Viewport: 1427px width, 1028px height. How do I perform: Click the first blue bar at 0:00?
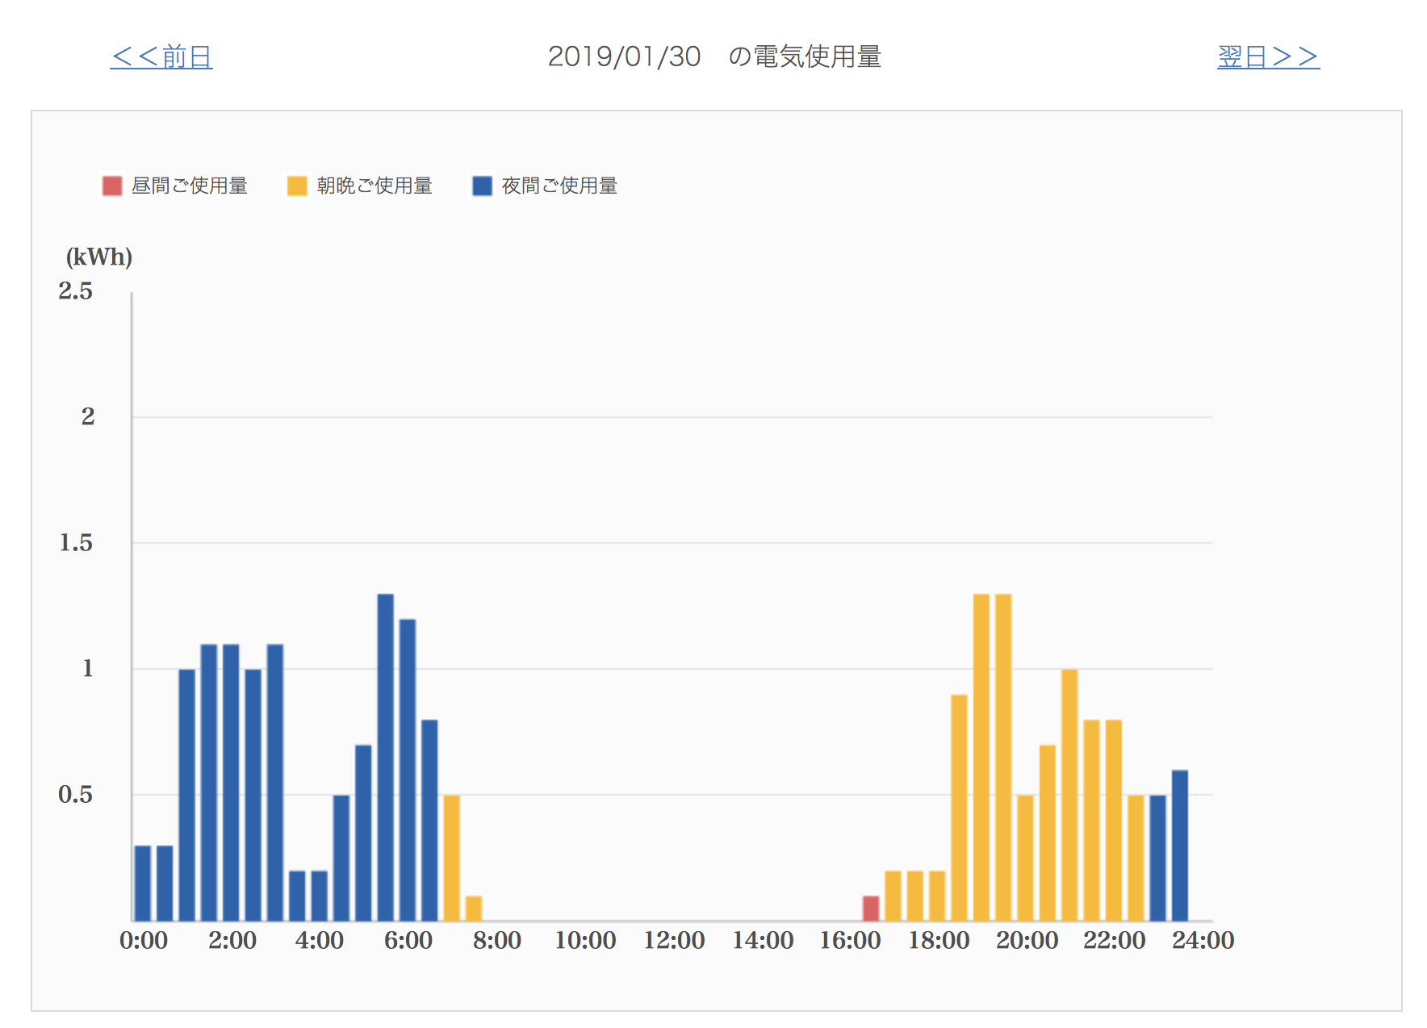click(x=143, y=883)
